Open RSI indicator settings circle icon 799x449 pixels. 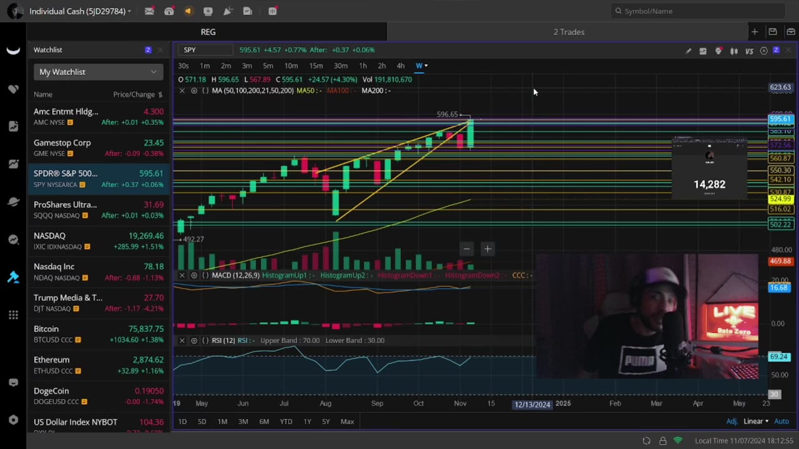click(x=194, y=340)
